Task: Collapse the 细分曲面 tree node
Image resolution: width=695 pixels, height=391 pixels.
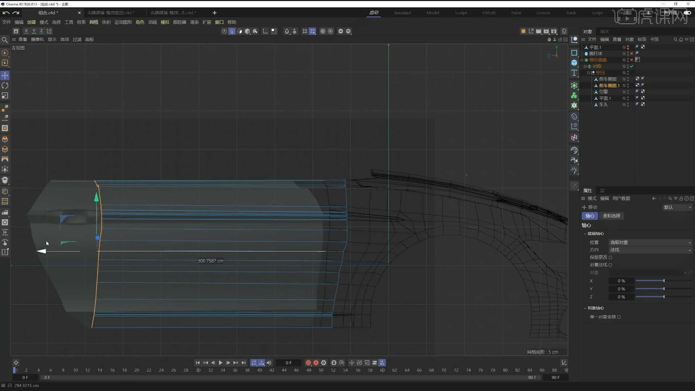Action: point(582,60)
